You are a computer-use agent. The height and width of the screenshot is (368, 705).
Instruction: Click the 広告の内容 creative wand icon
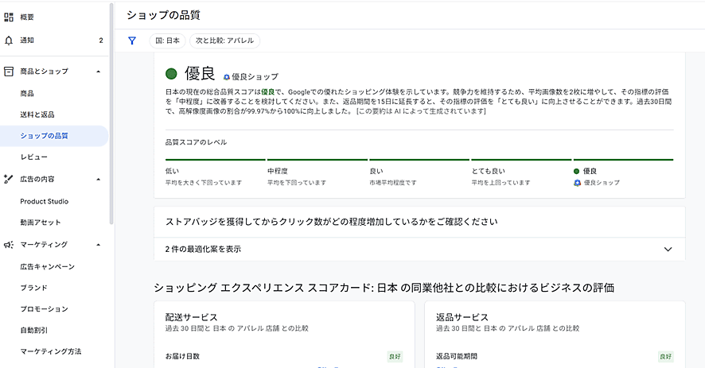(9, 180)
